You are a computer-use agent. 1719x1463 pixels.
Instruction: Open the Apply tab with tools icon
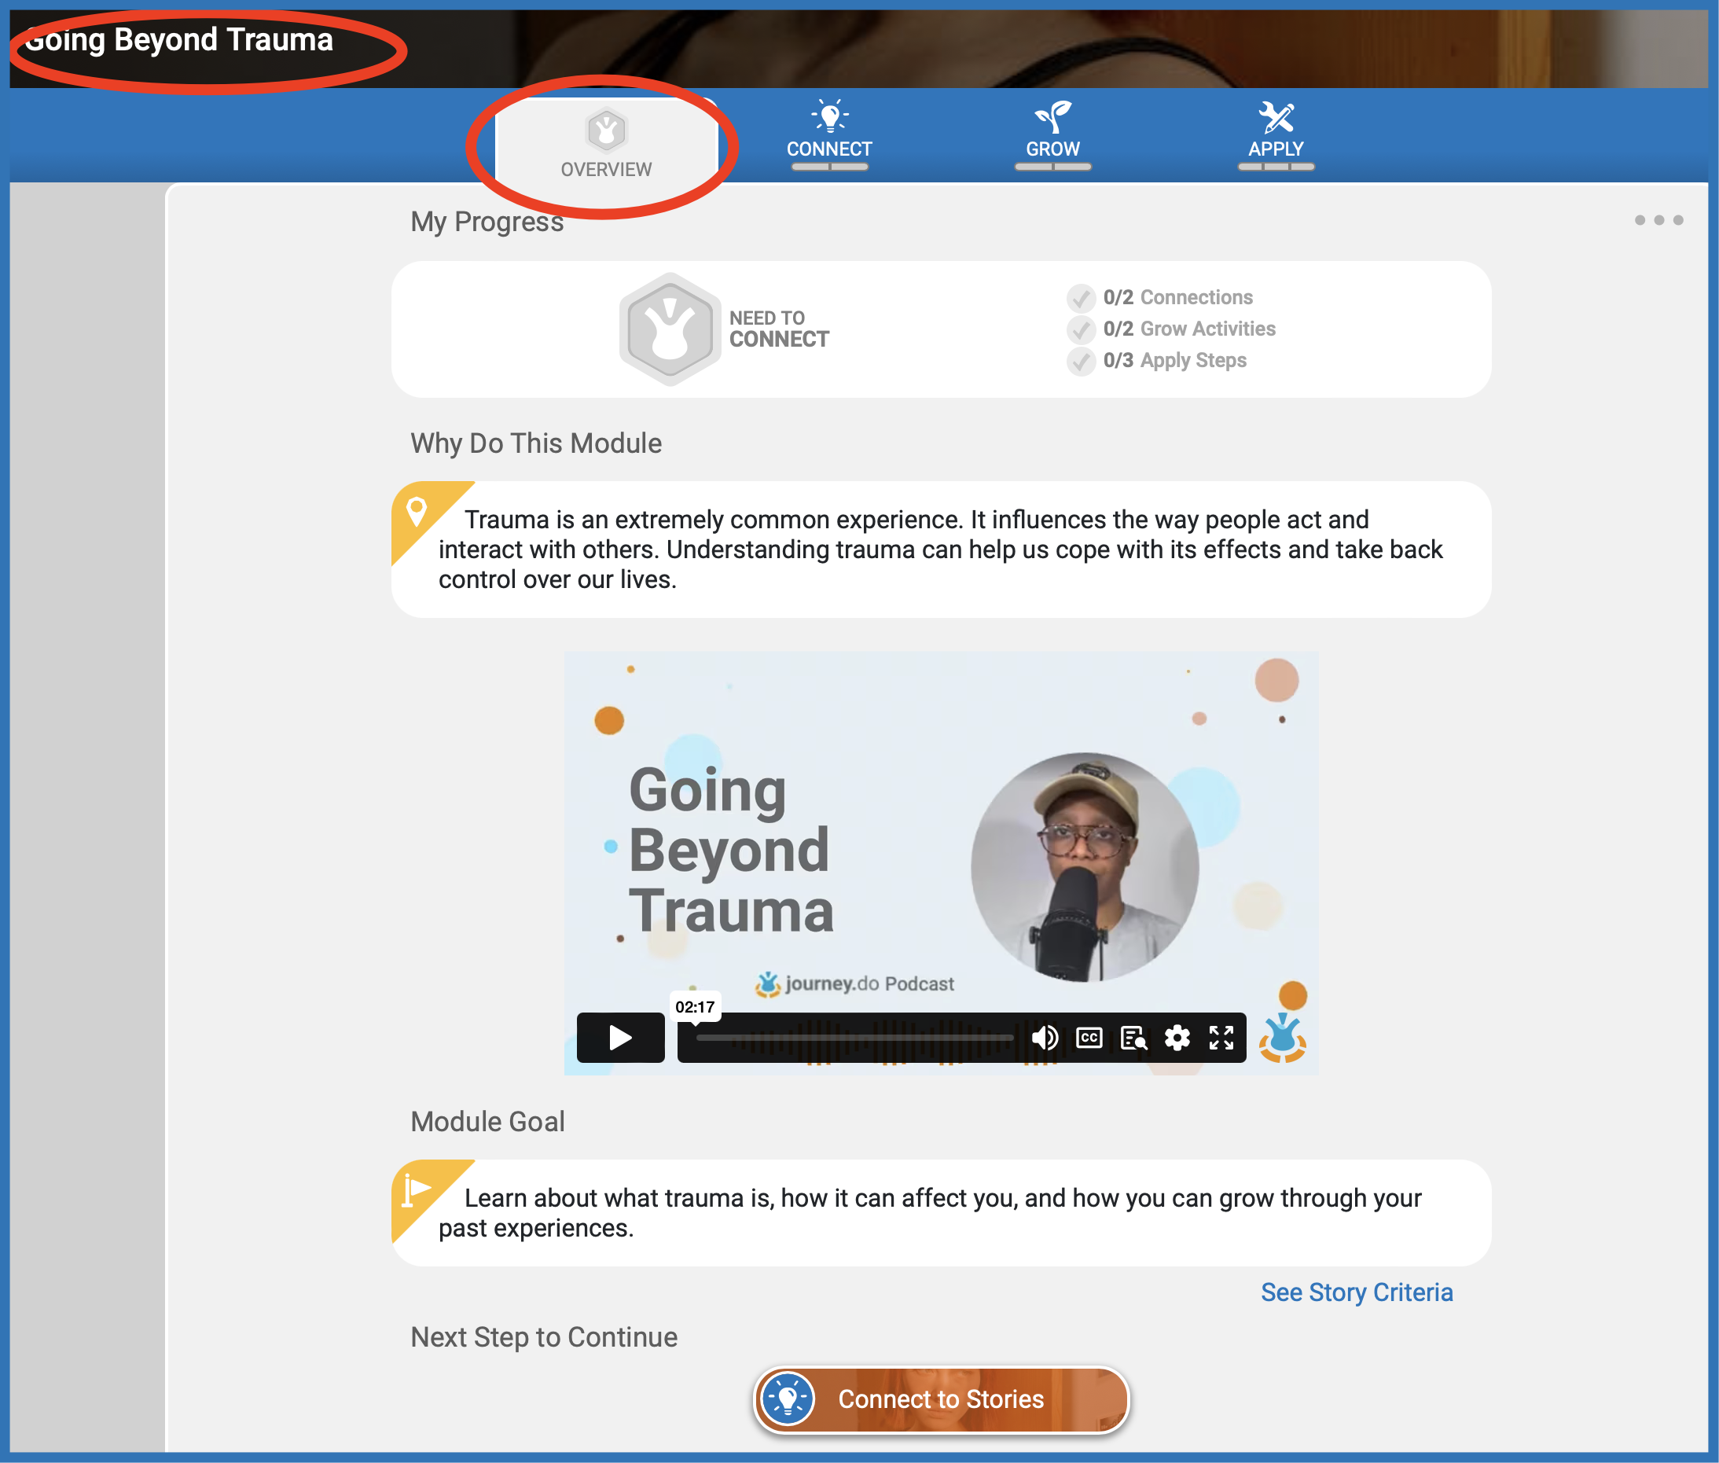[x=1276, y=133]
